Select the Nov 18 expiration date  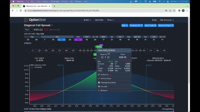[x=78, y=40]
